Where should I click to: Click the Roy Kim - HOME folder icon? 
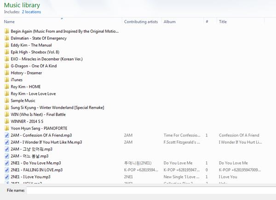pyautogui.click(x=7, y=87)
